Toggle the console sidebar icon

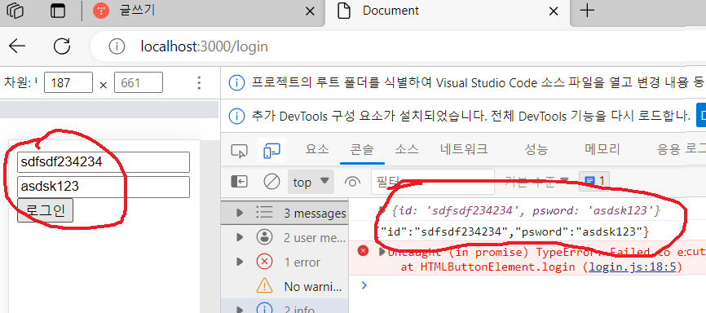coord(239,182)
